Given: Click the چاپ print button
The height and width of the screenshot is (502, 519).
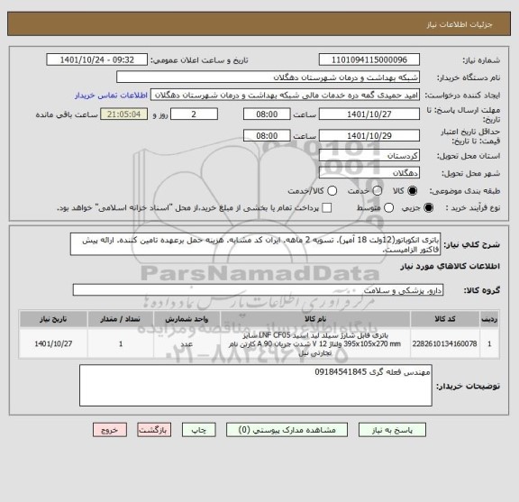Looking at the screenshot, I should tap(198, 430).
